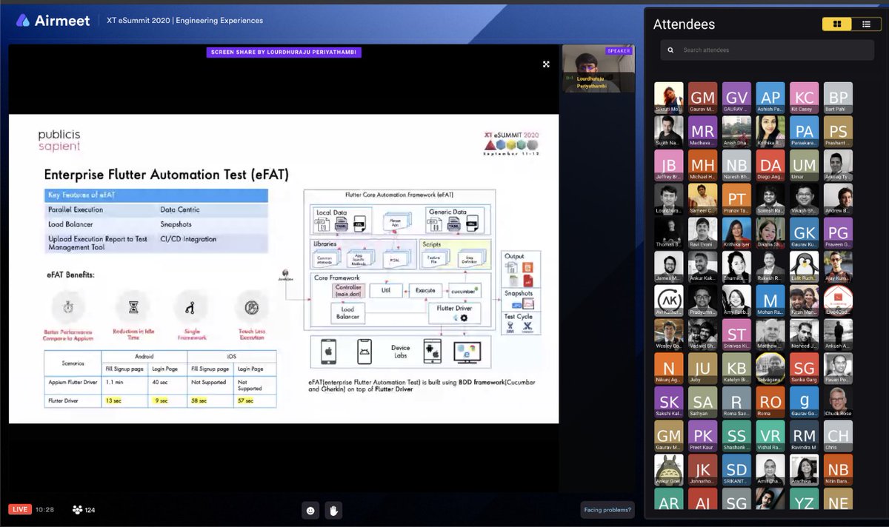Open the NB avatar of Nitin Bara

point(838,470)
